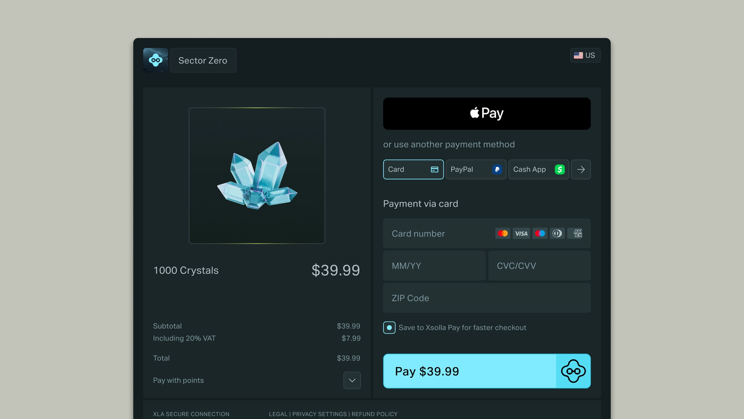Show more payment methods with arrow
Image resolution: width=744 pixels, height=419 pixels.
(x=581, y=170)
